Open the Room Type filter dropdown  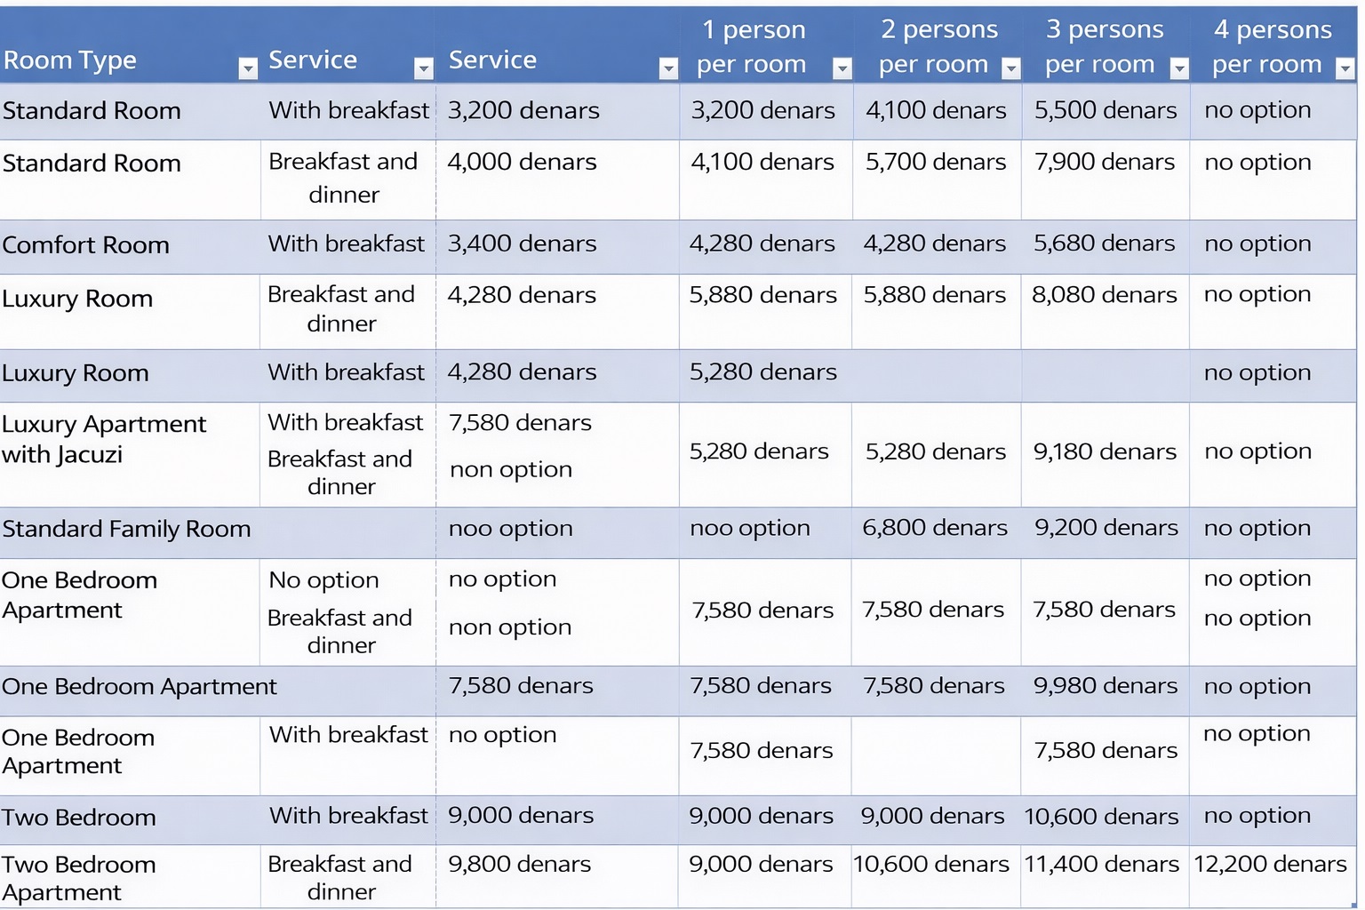[x=248, y=68]
